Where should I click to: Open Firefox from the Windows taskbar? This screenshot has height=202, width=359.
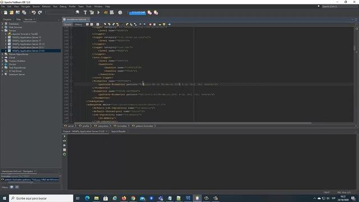pos(124,198)
